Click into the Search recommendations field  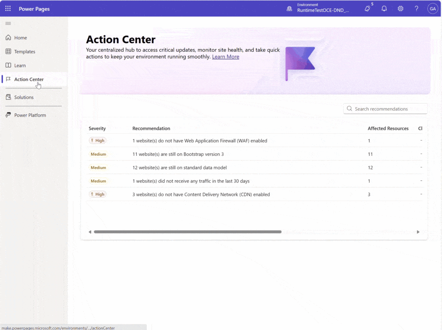(385, 109)
